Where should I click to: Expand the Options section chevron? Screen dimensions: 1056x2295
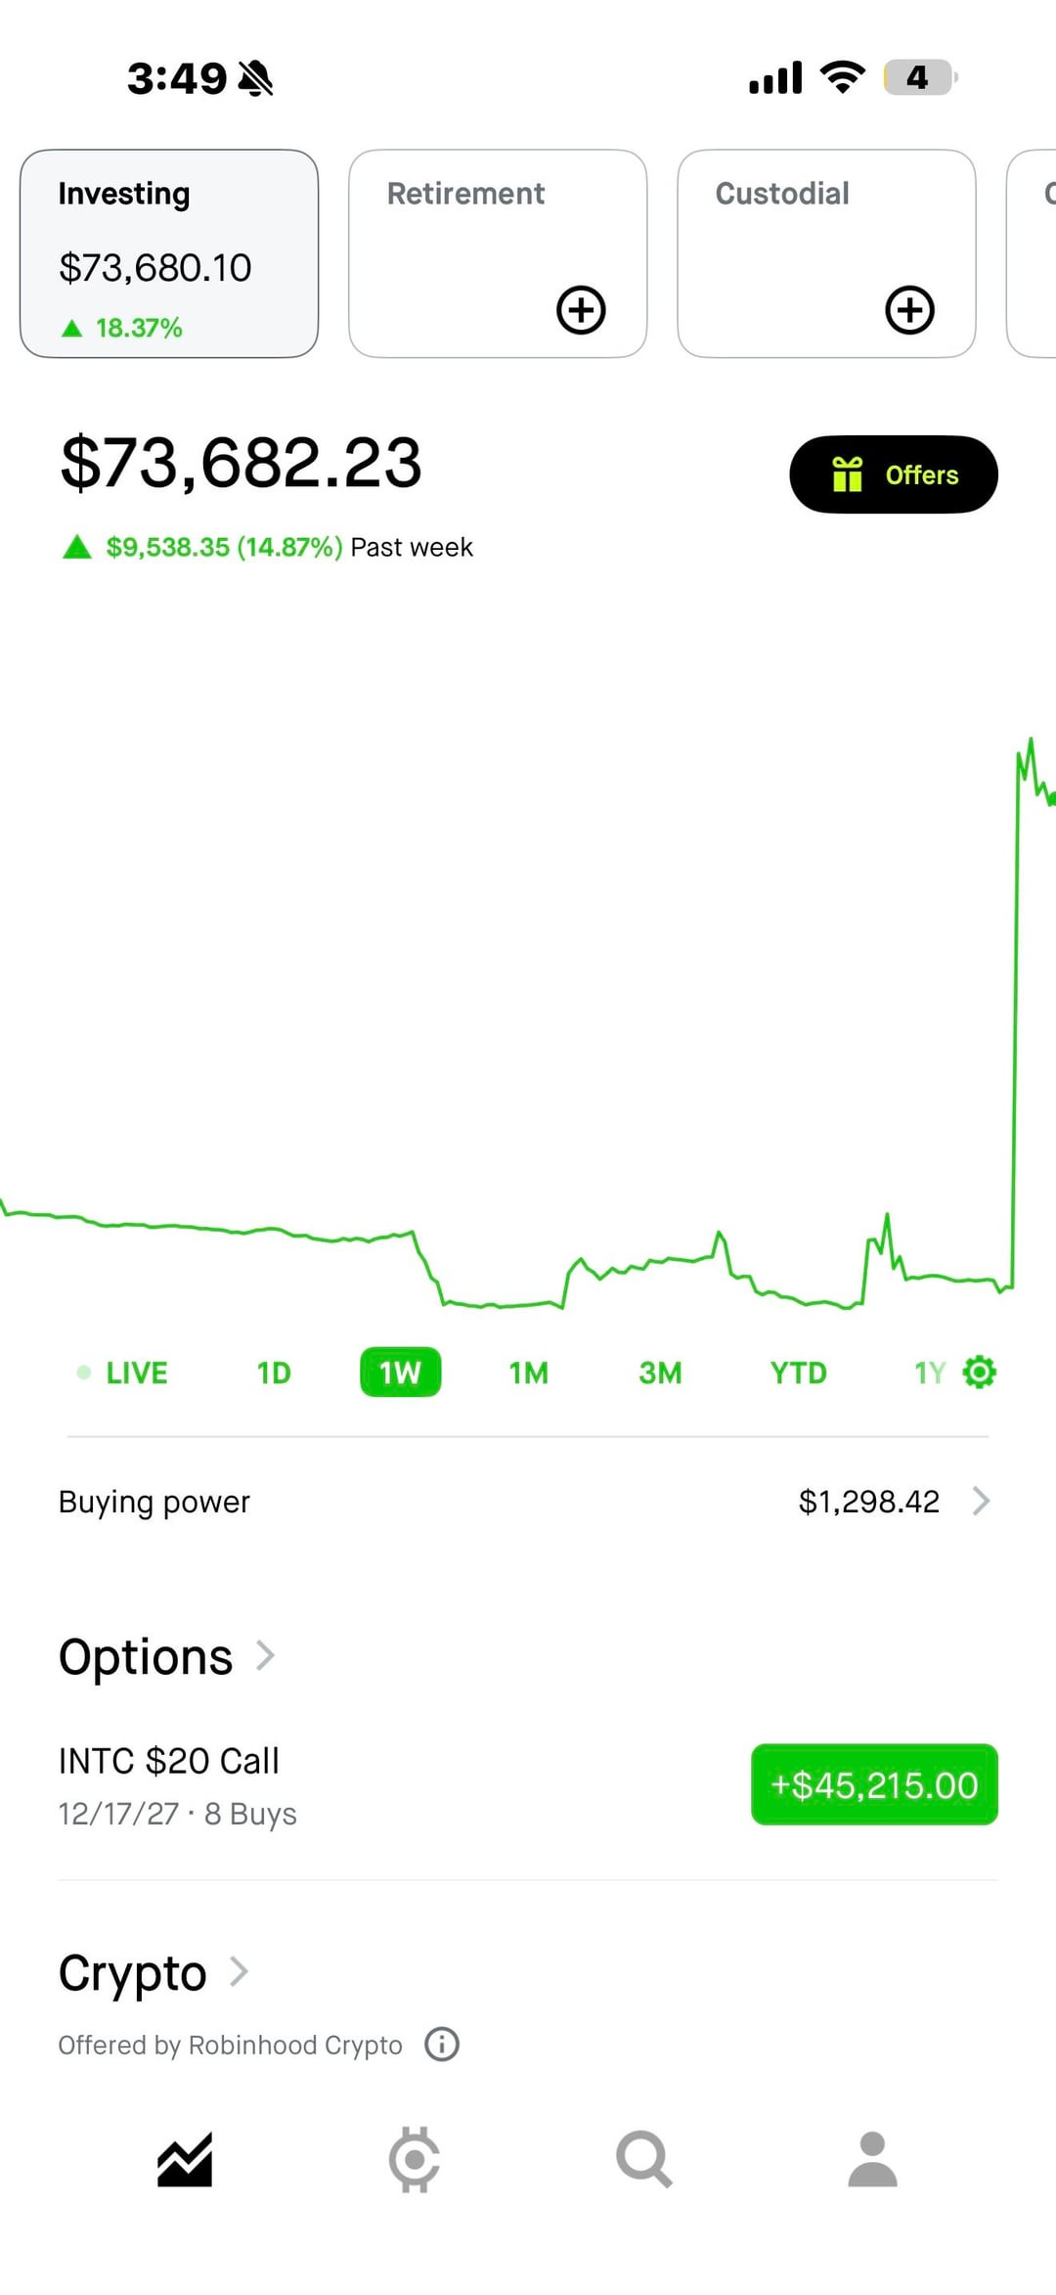[265, 1655]
